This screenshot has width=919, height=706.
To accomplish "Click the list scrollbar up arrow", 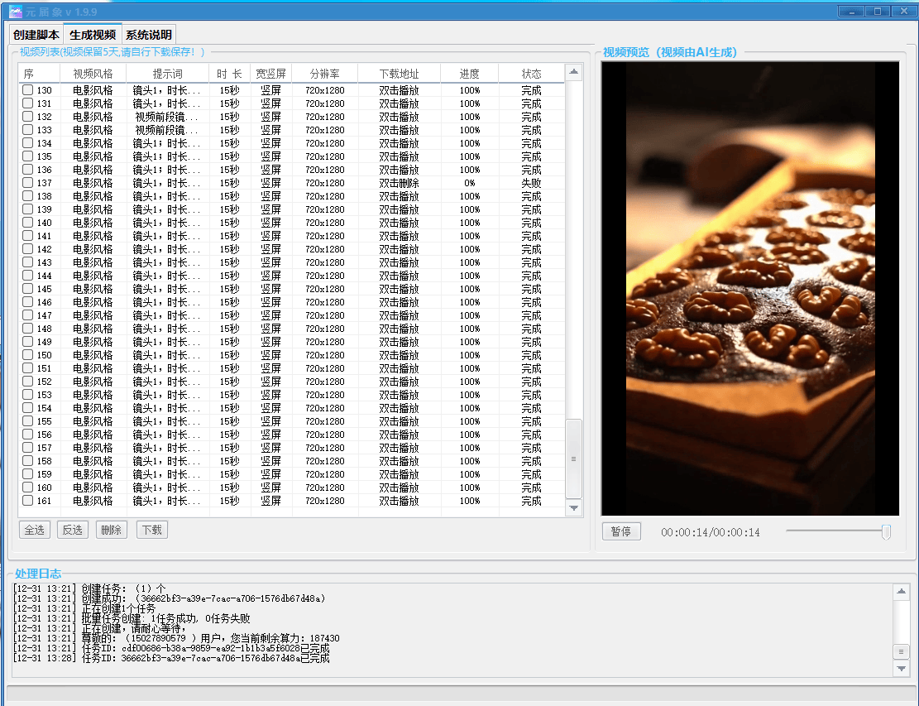I will click(x=573, y=73).
